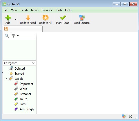Image resolution: width=139 pixels, height=121 pixels.
Task: Click the yellow star icon
Action: coord(11,73)
